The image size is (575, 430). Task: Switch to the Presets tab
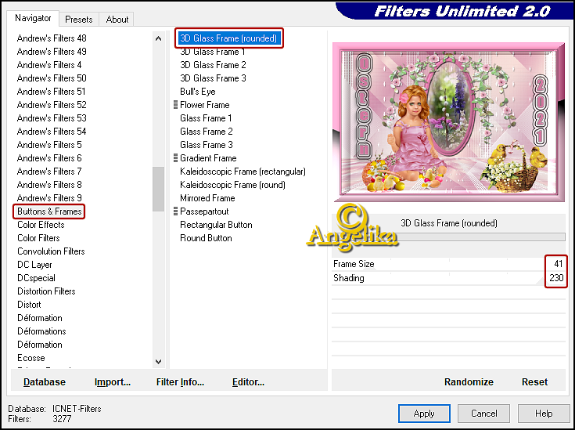point(78,20)
